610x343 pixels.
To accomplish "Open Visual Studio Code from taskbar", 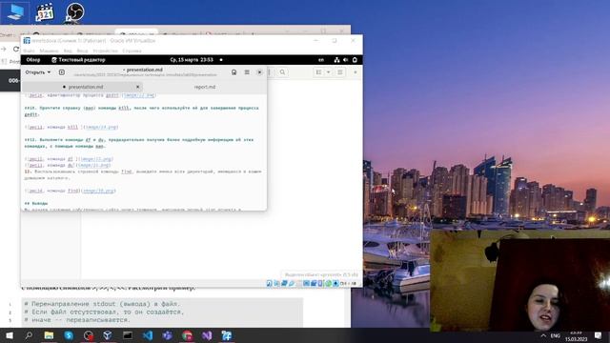I will click(148, 335).
